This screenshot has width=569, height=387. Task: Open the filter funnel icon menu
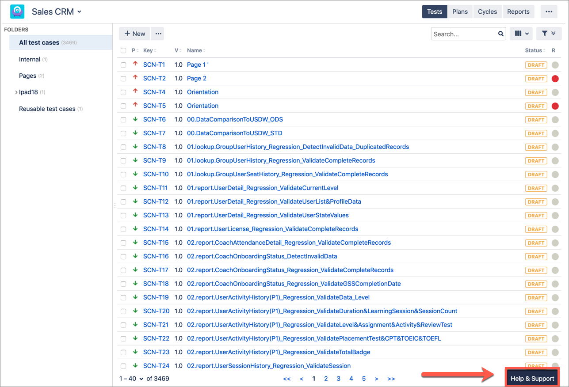[548, 34]
